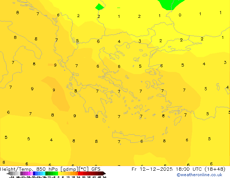This screenshot has height=178, width=230.
Task: Click the 'GFS' model label
Action: pos(96,169)
